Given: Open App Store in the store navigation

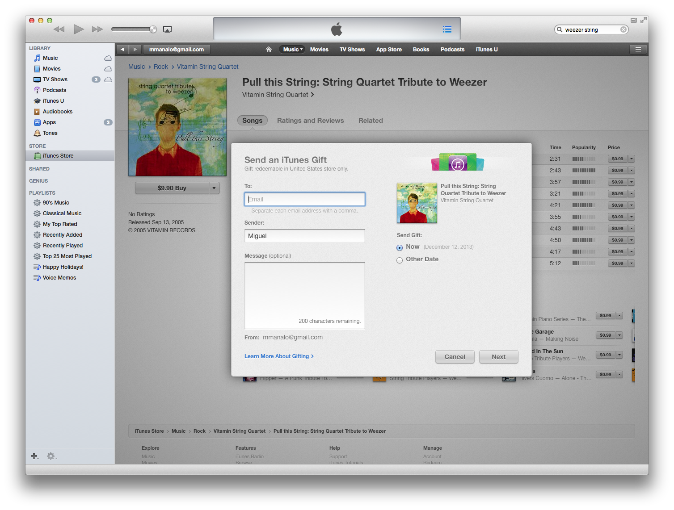Looking at the screenshot, I should click(389, 50).
